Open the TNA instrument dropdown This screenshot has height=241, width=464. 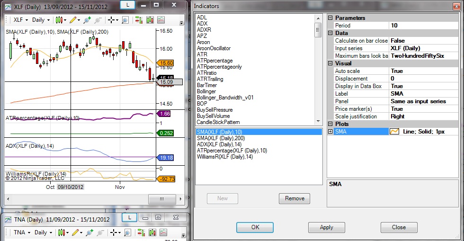22,232
